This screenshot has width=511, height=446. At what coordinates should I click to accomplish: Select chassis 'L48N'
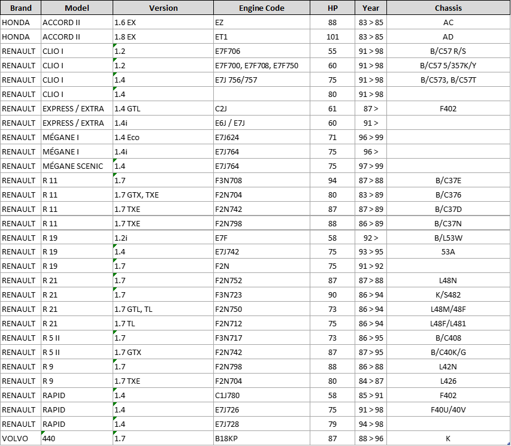pos(449,280)
